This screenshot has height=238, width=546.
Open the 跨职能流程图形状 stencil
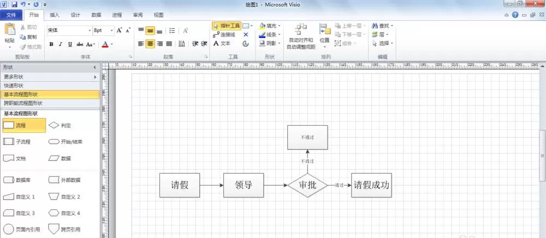(50, 103)
